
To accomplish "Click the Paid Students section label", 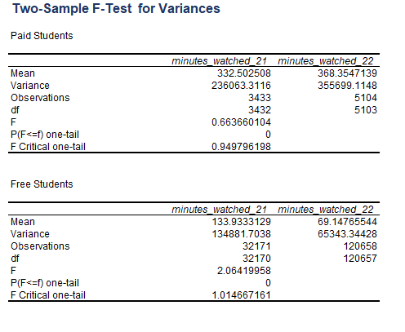I will pos(42,36).
